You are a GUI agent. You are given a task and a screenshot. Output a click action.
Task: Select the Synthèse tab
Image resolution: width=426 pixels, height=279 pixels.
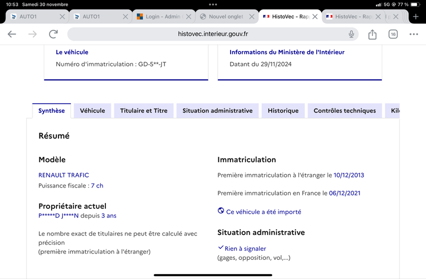click(52, 111)
